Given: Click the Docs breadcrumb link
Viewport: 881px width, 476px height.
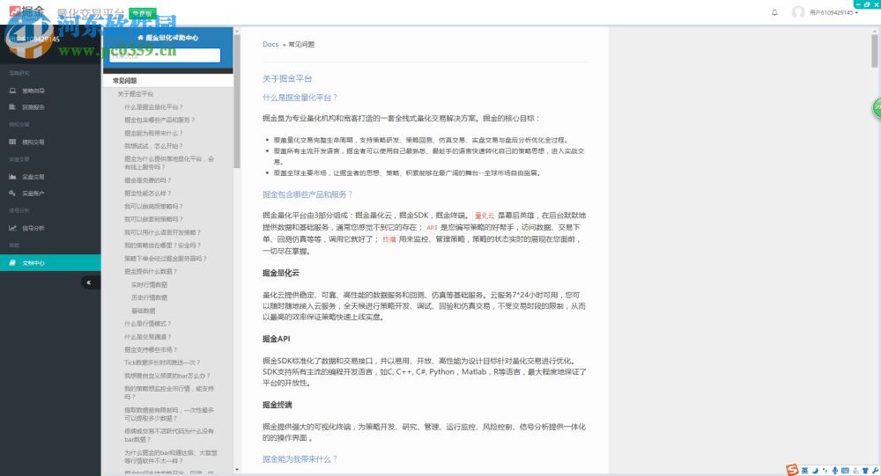Looking at the screenshot, I should click(270, 44).
